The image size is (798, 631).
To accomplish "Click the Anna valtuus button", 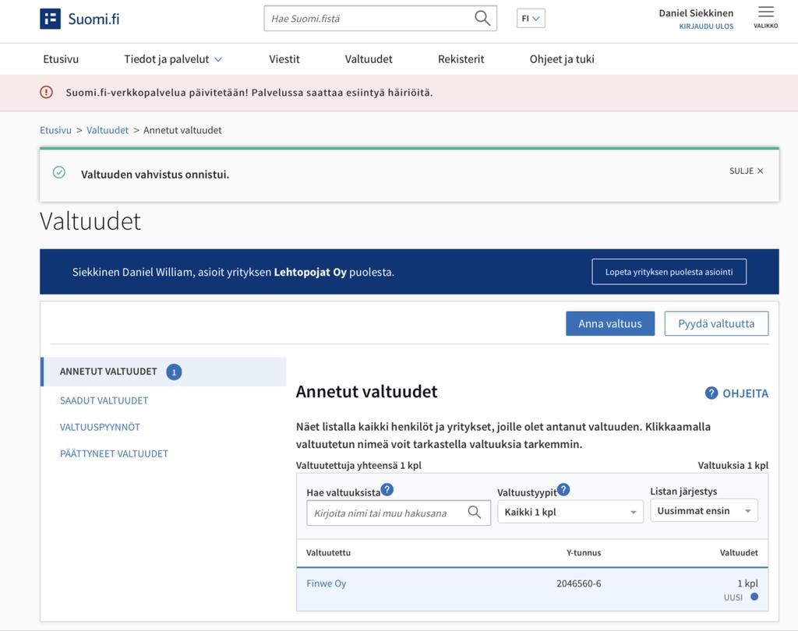I will point(610,323).
